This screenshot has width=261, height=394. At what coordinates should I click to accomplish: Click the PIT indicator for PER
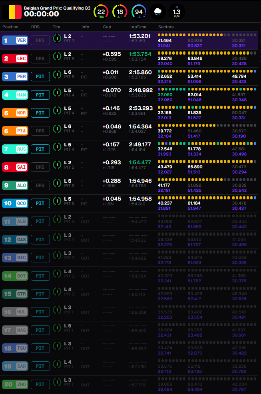40,77
